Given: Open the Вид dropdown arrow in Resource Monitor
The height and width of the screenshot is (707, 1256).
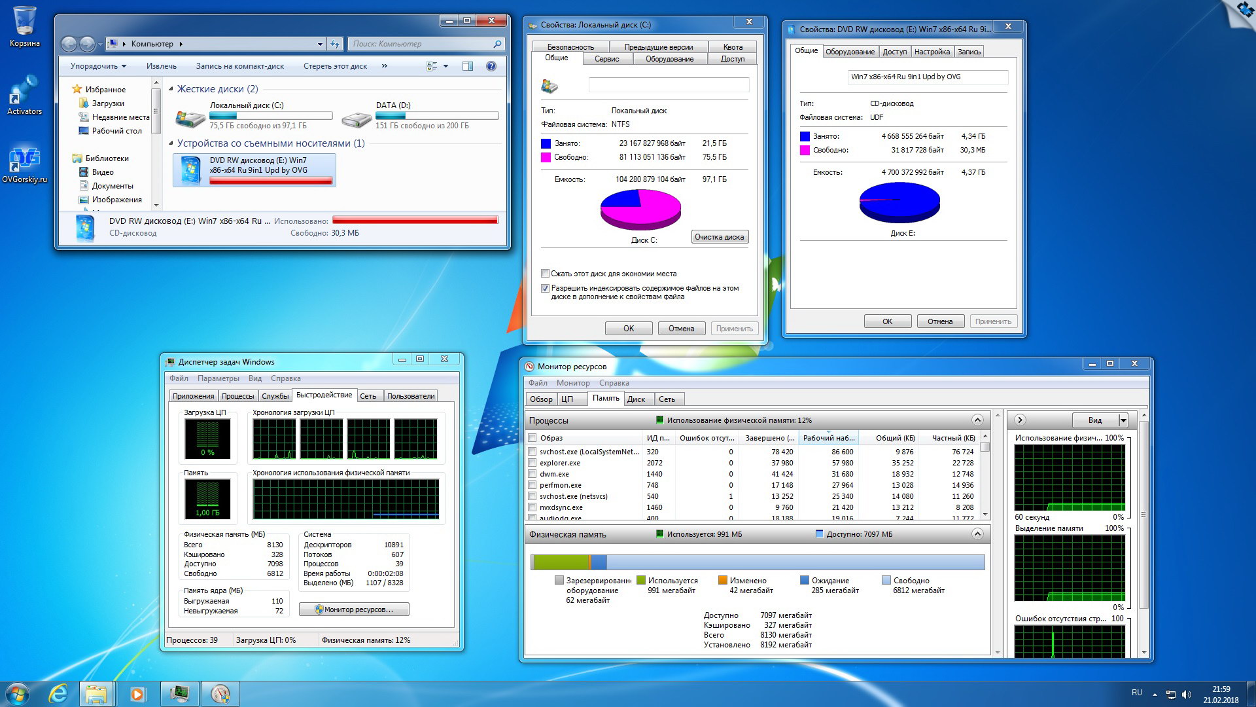Looking at the screenshot, I should 1123,420.
